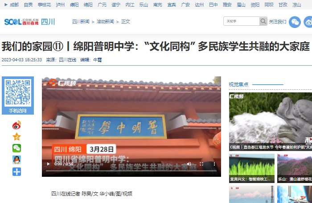Open 滚动新闻 breadcrumb link
312x203 pixels.
tap(105, 21)
